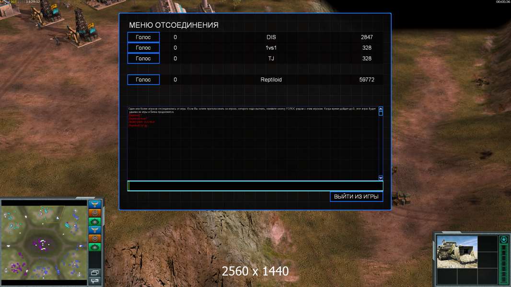Click the vote count 0 in DIS row
Screen dimensions: 511x287
pyautogui.click(x=175, y=37)
